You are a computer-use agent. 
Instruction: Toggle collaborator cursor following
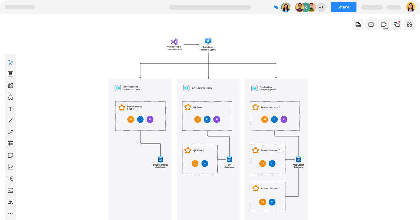[276, 7]
